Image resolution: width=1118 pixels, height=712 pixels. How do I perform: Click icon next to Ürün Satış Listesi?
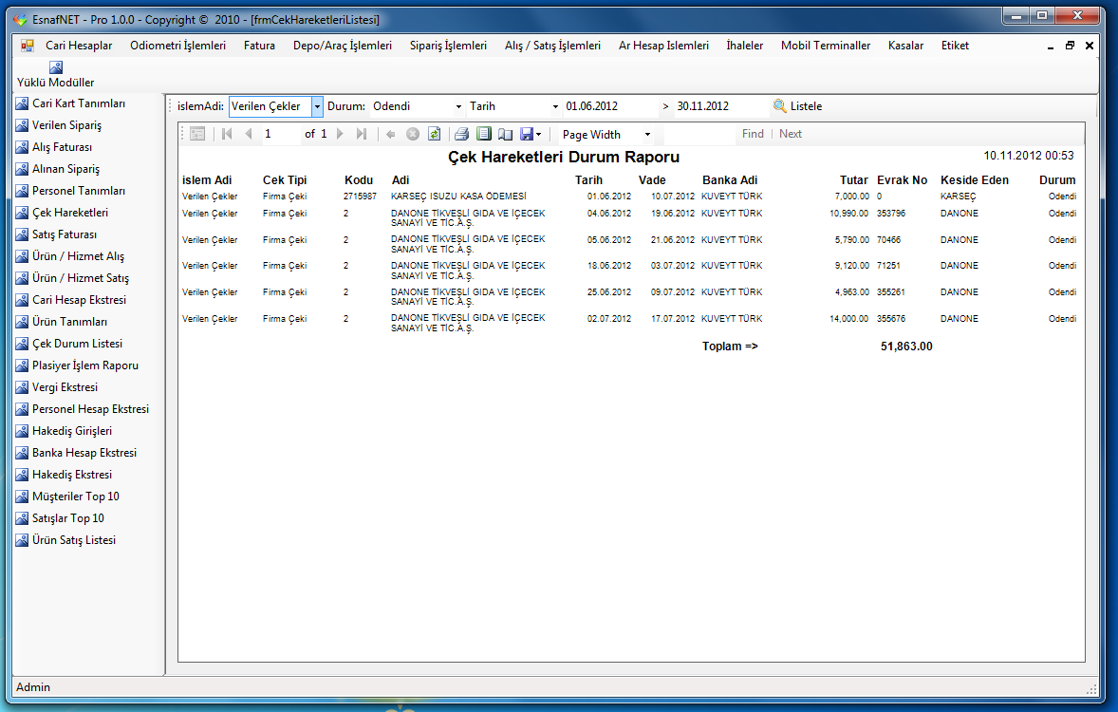point(22,540)
